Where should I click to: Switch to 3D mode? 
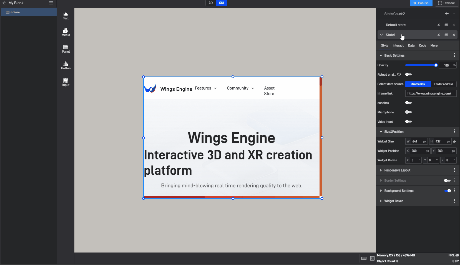[211, 3]
